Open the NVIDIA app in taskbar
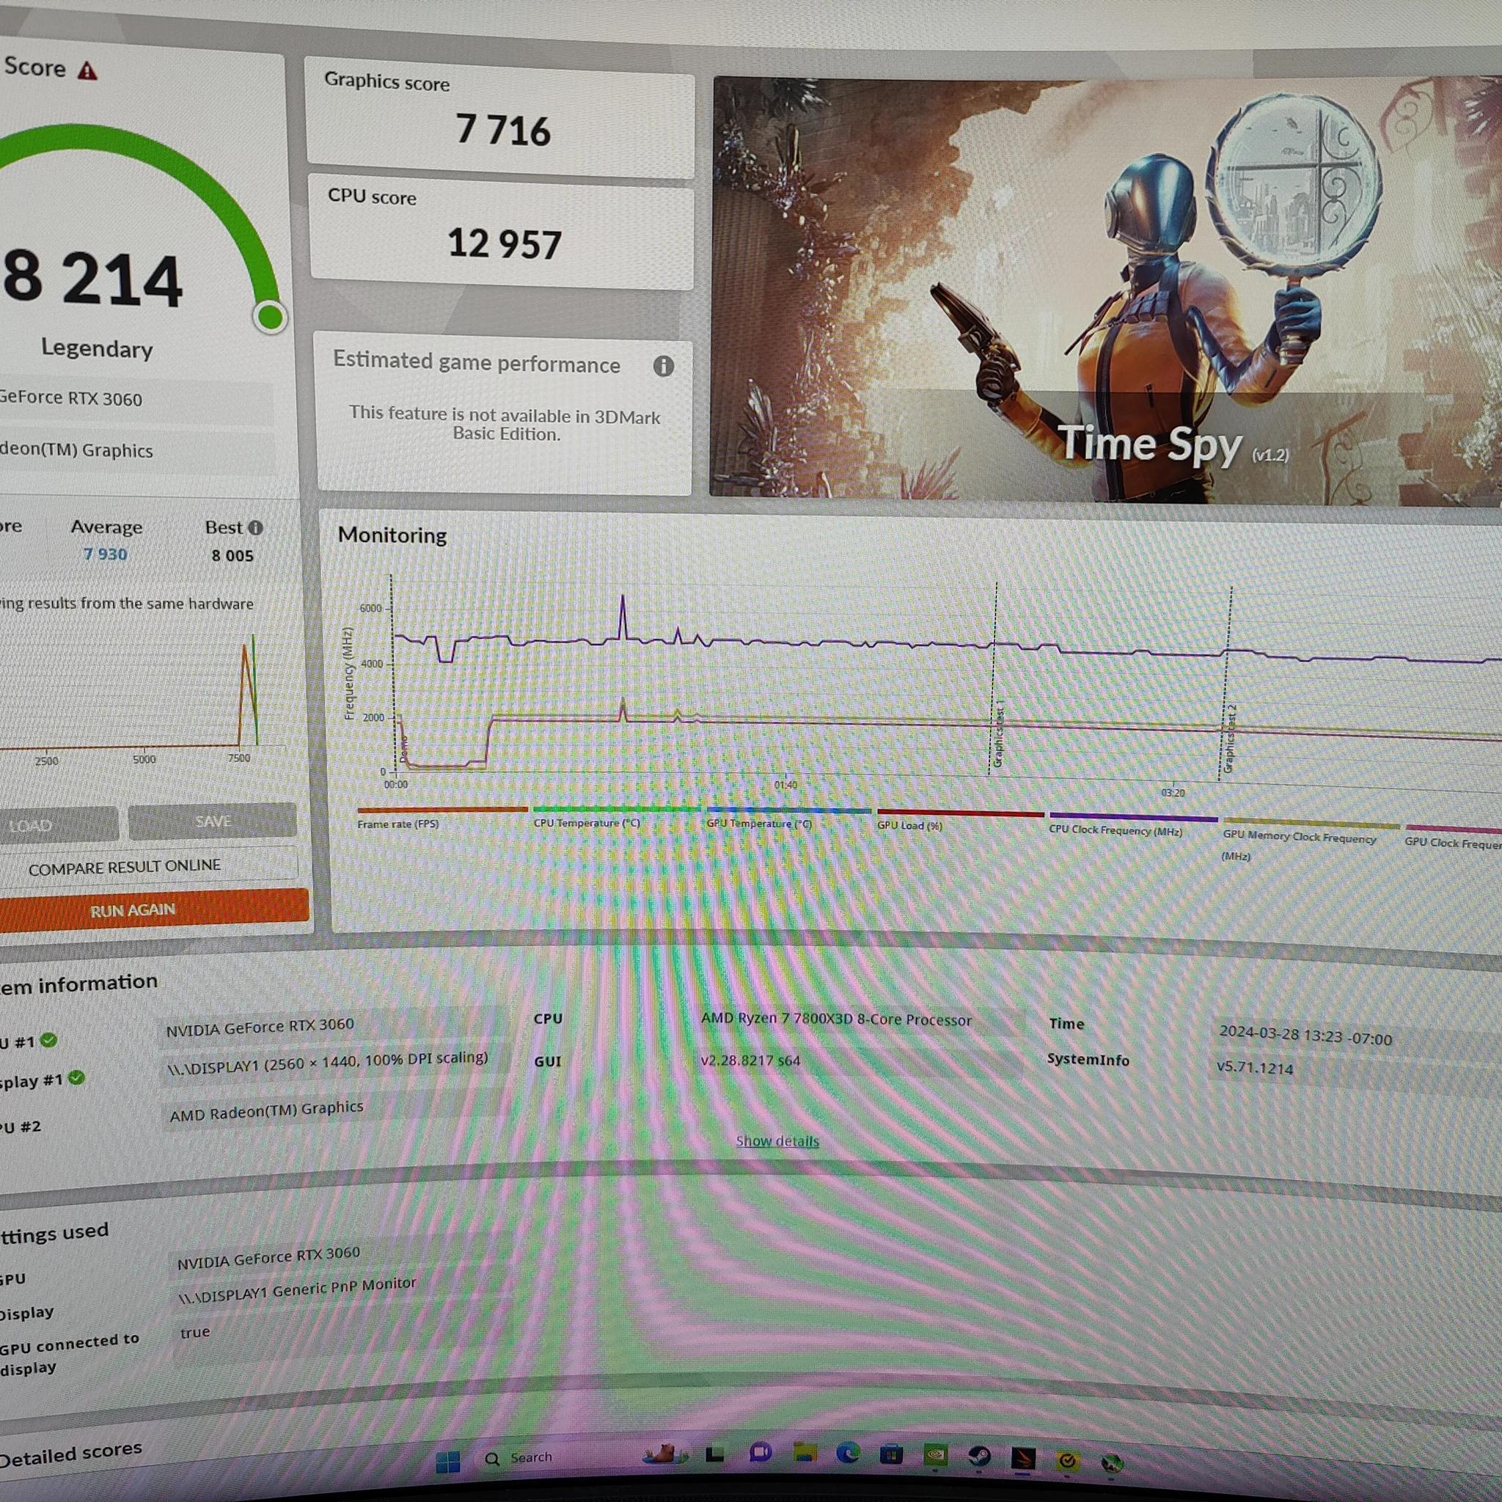This screenshot has width=1502, height=1502. pos(935,1454)
